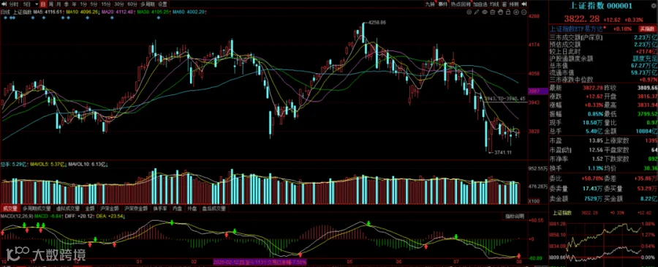Click the trash delete icon in the chart toolbar
Viewport: 658px width, 267px height.
tap(493, 12)
